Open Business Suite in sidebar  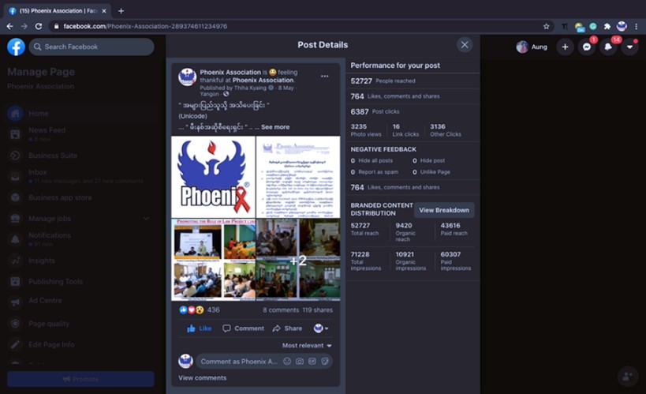pos(82,156)
